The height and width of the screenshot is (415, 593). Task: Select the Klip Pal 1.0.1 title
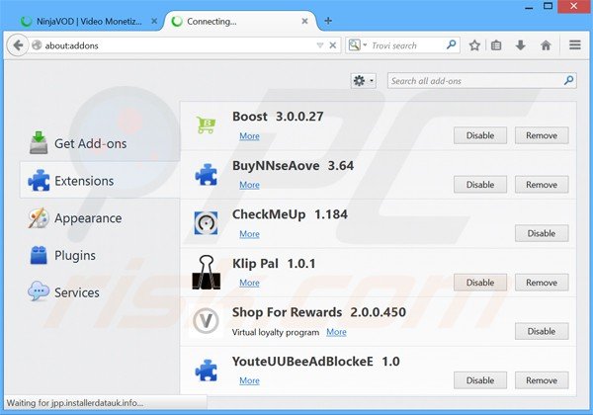click(274, 264)
